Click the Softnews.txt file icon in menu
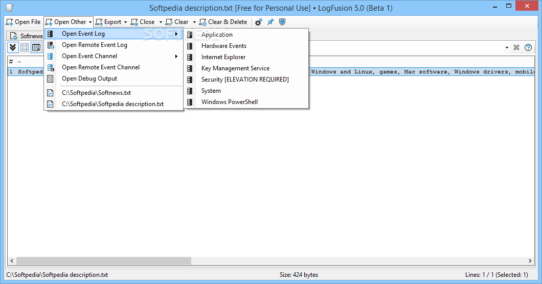The width and height of the screenshot is (542, 284). (51, 93)
